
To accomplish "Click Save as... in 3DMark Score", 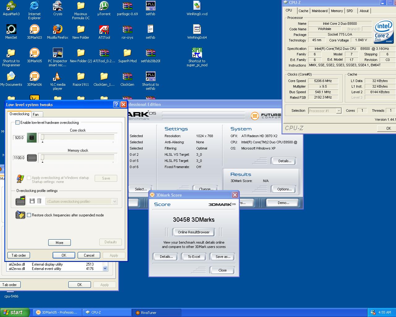I will pyautogui.click(x=223, y=257).
